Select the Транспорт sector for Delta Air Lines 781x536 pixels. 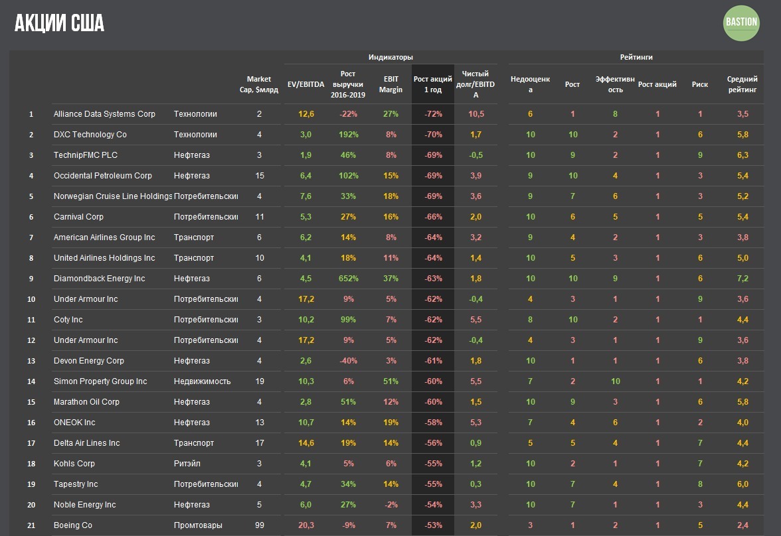194,443
